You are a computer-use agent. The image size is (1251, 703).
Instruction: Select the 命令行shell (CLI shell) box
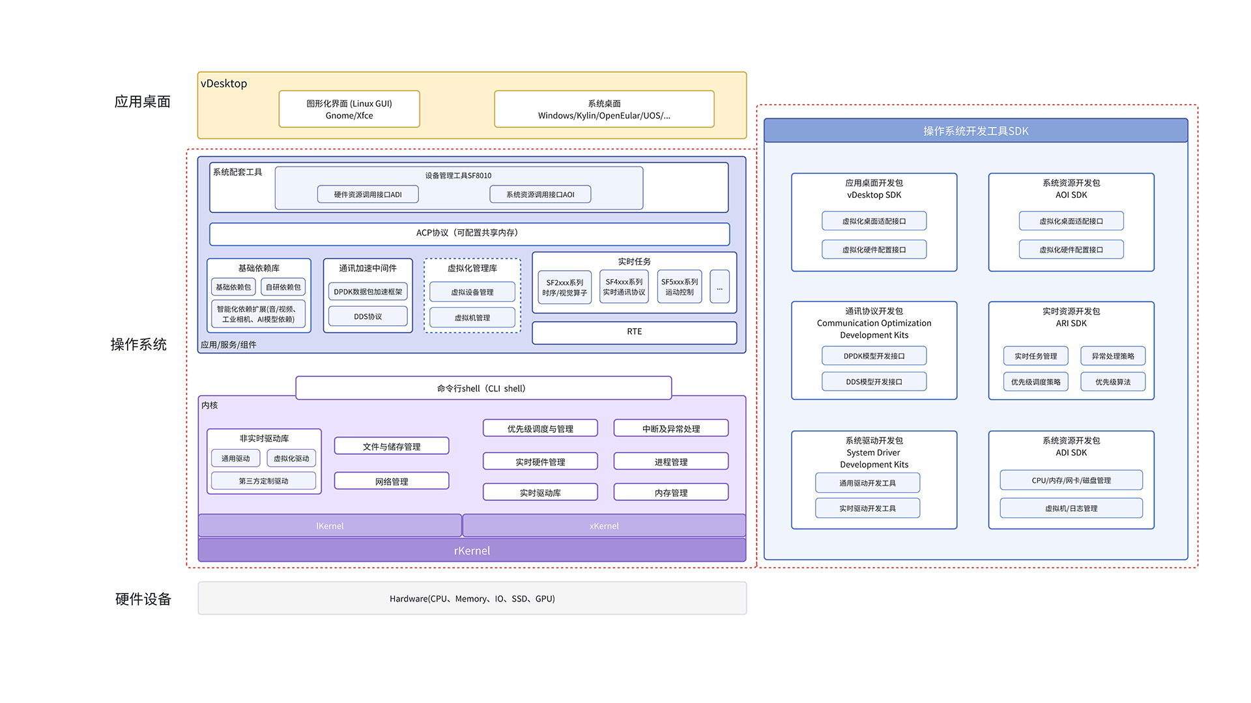click(483, 389)
